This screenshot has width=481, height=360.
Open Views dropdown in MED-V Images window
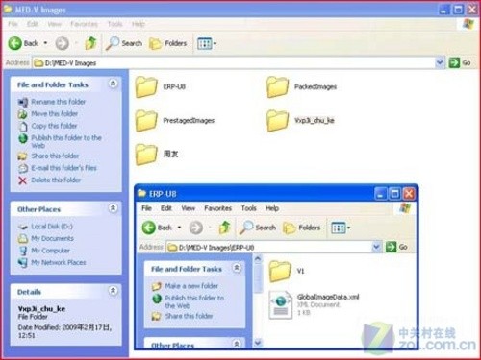[207, 43]
